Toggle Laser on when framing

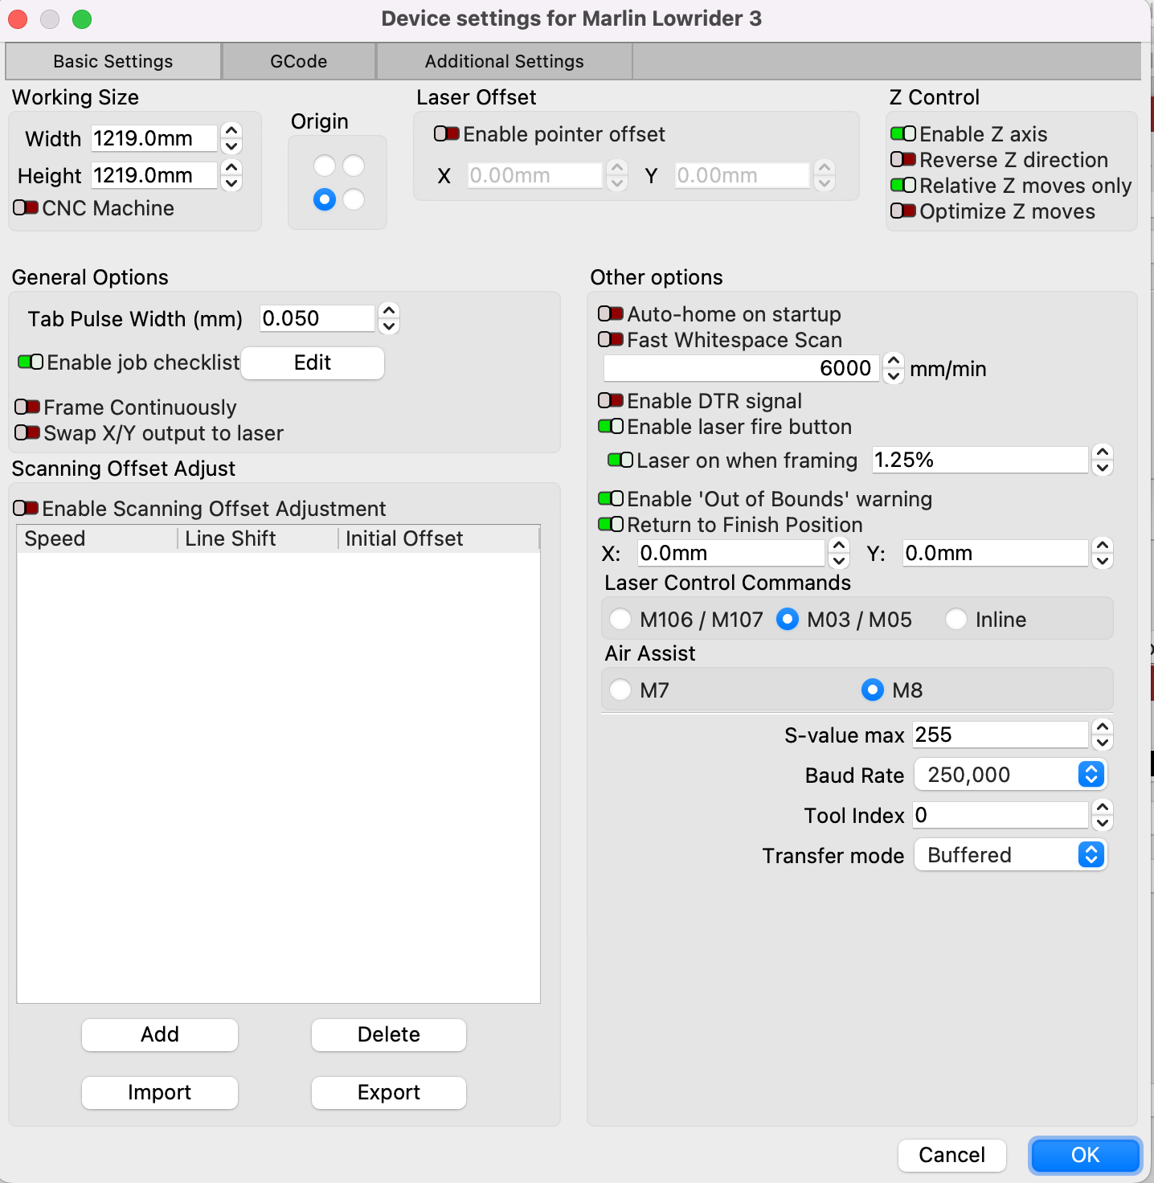tap(620, 461)
